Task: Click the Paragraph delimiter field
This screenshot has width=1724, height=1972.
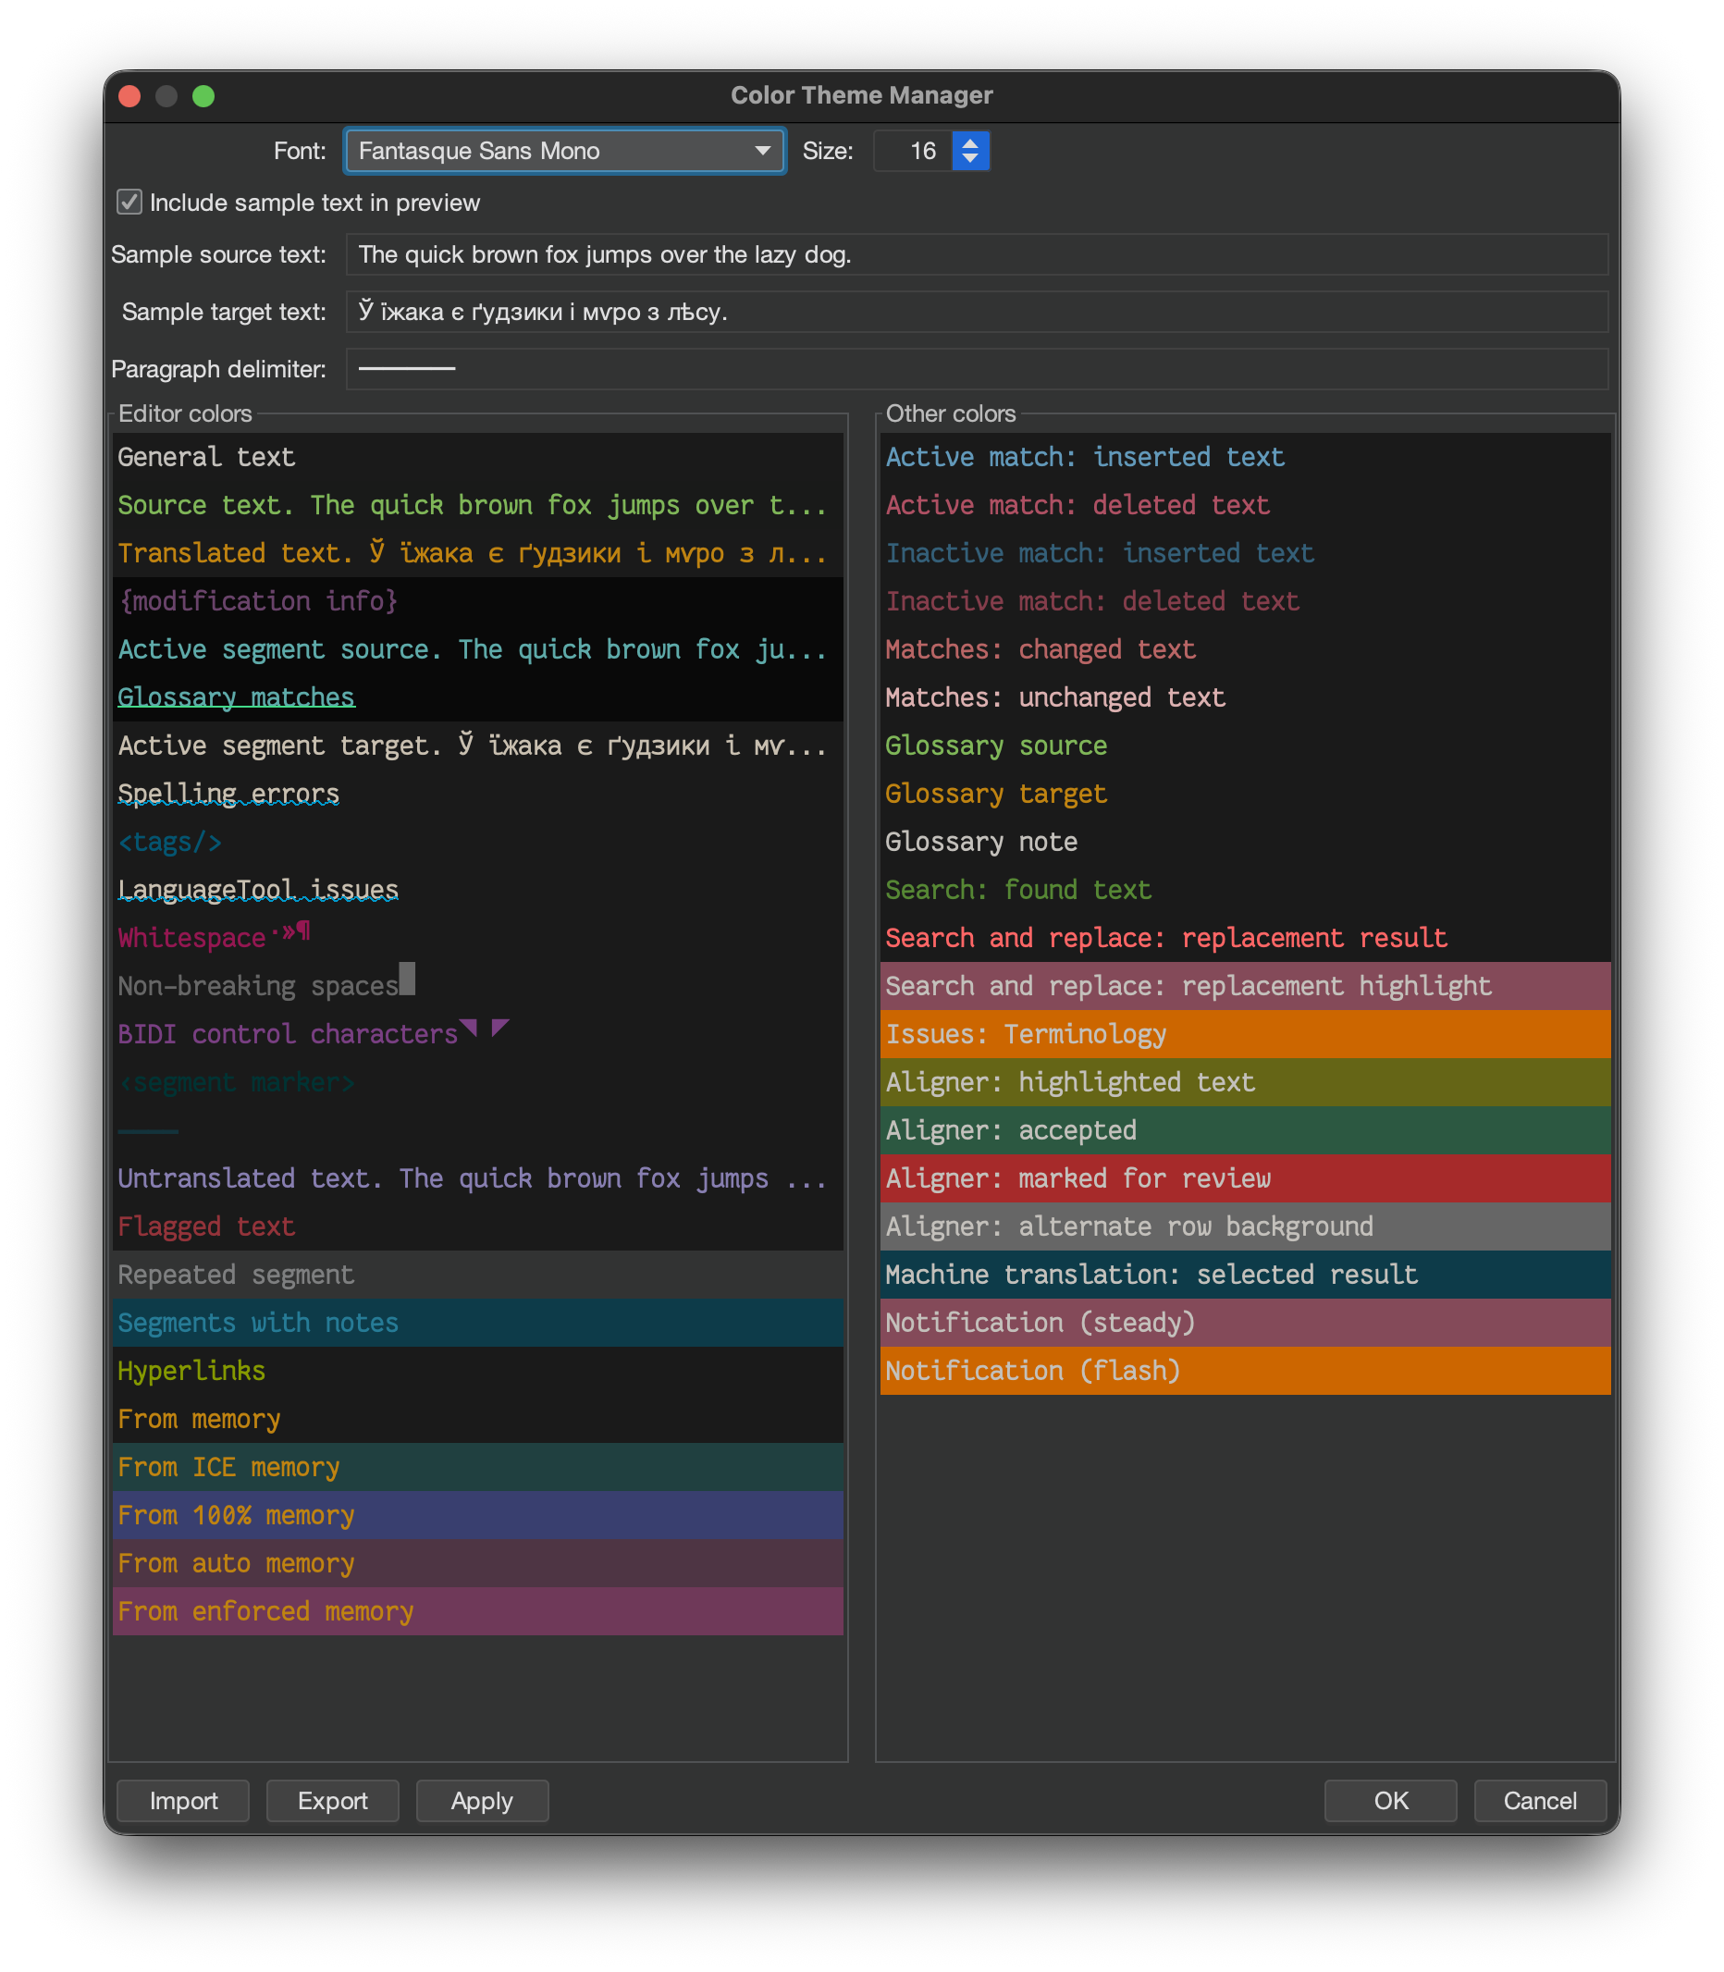Action: pos(976,369)
